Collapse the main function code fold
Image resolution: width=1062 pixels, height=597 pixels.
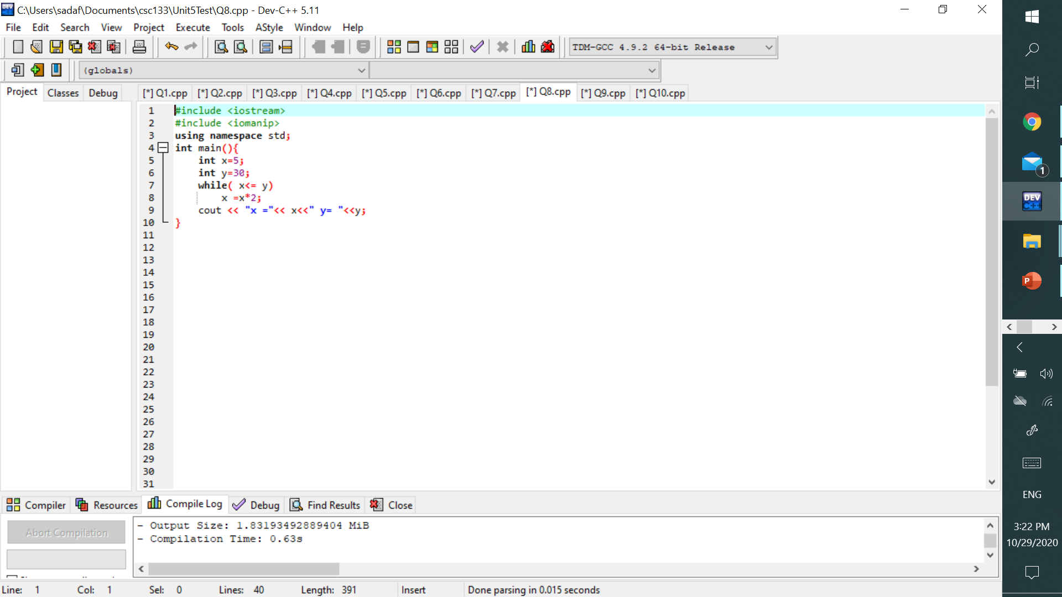click(x=163, y=148)
